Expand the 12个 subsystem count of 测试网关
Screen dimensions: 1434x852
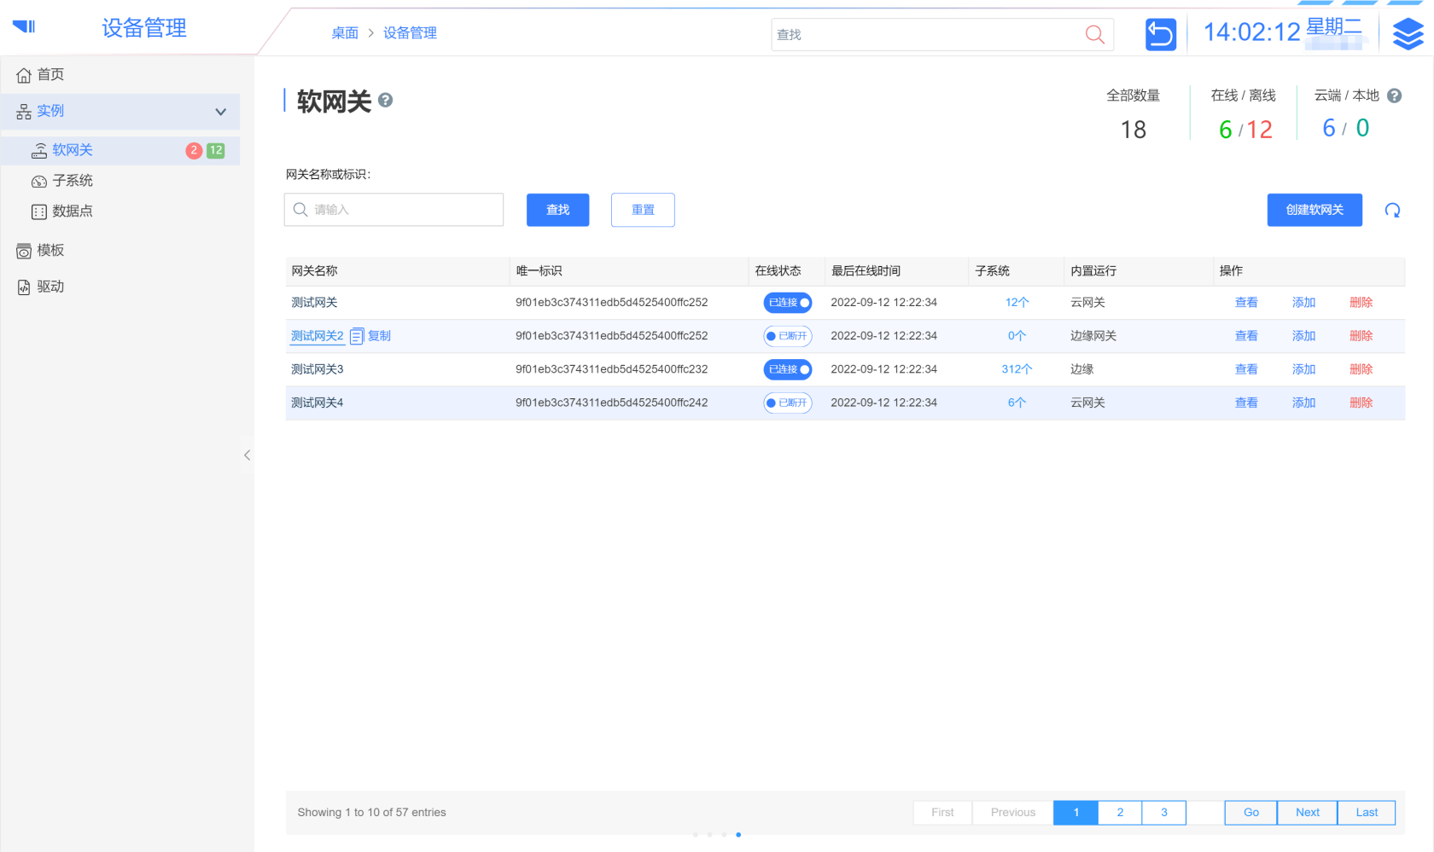tap(1017, 303)
